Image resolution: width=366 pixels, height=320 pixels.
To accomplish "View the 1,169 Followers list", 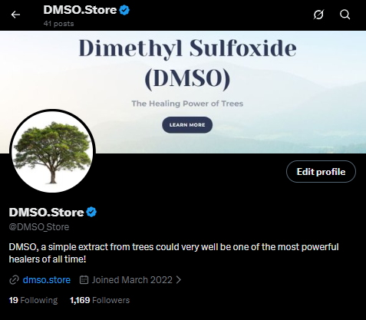I will (100, 300).
